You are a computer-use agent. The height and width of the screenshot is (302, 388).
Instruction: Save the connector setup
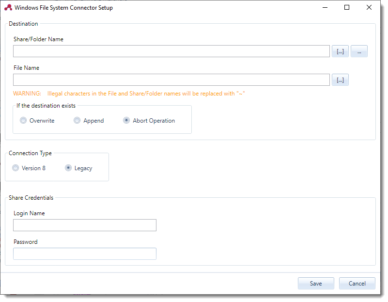point(316,284)
